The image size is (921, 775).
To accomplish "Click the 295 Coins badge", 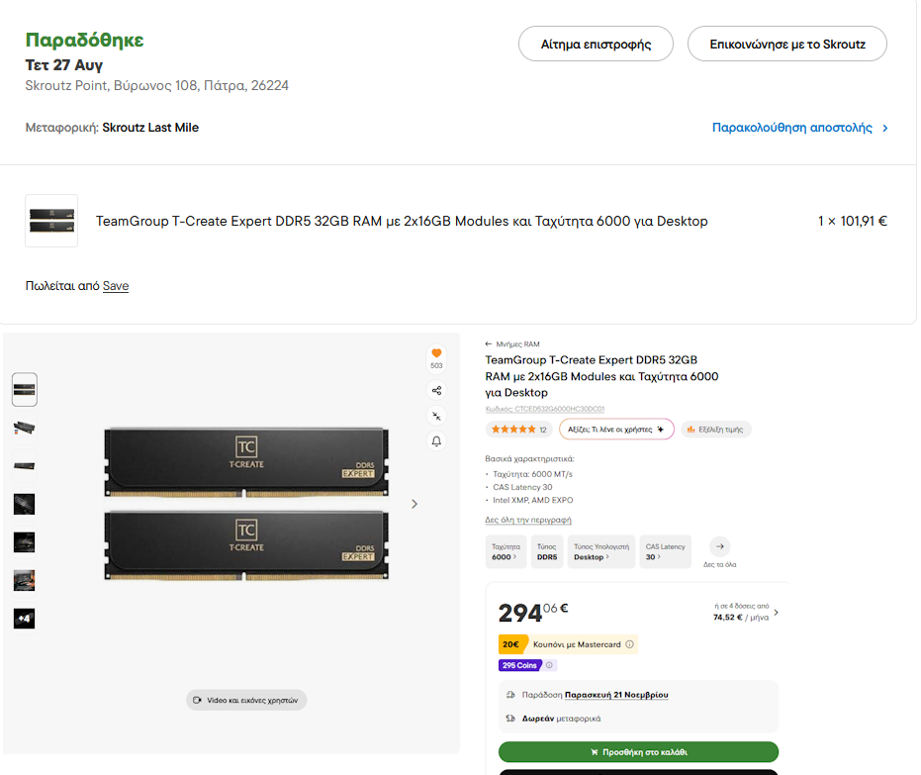I will (519, 665).
